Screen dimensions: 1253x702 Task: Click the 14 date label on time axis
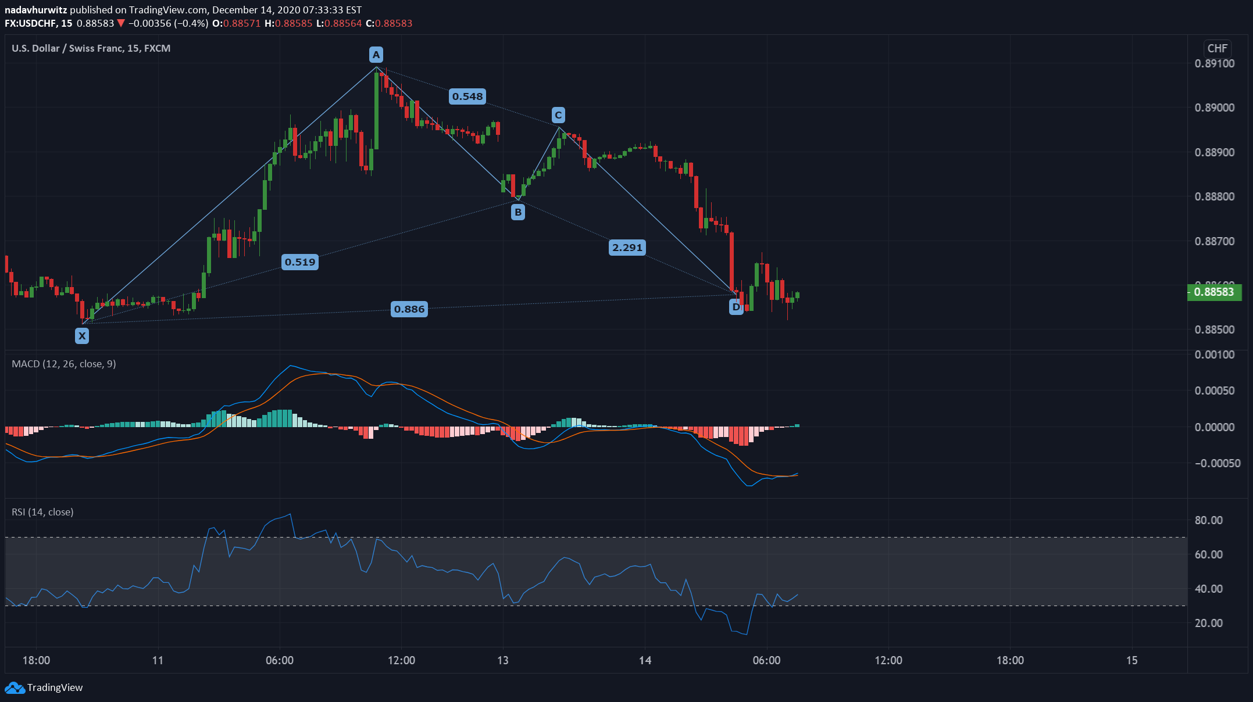click(645, 660)
